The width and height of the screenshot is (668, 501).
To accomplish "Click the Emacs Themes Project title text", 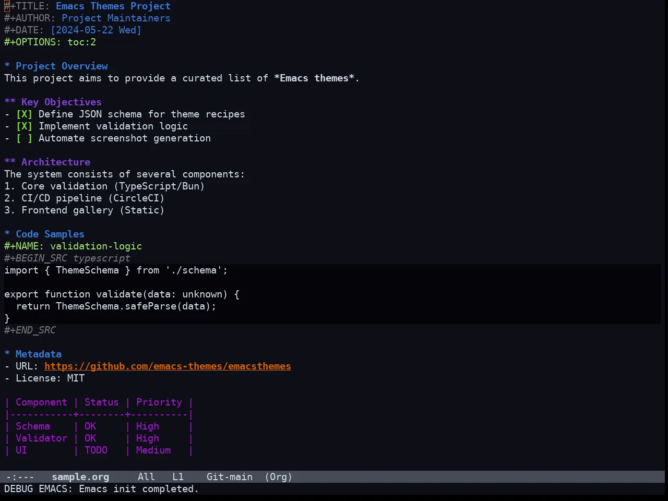I will click(113, 6).
